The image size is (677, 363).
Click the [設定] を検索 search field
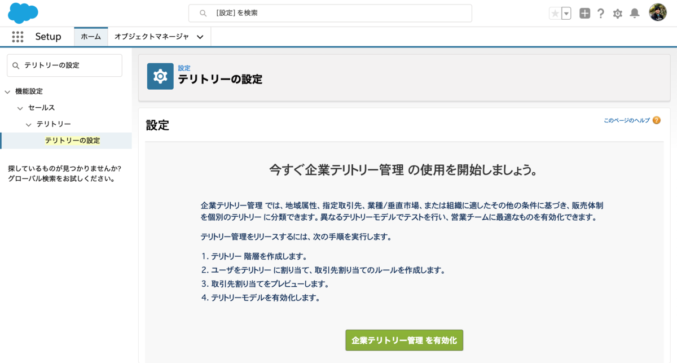[x=330, y=13]
